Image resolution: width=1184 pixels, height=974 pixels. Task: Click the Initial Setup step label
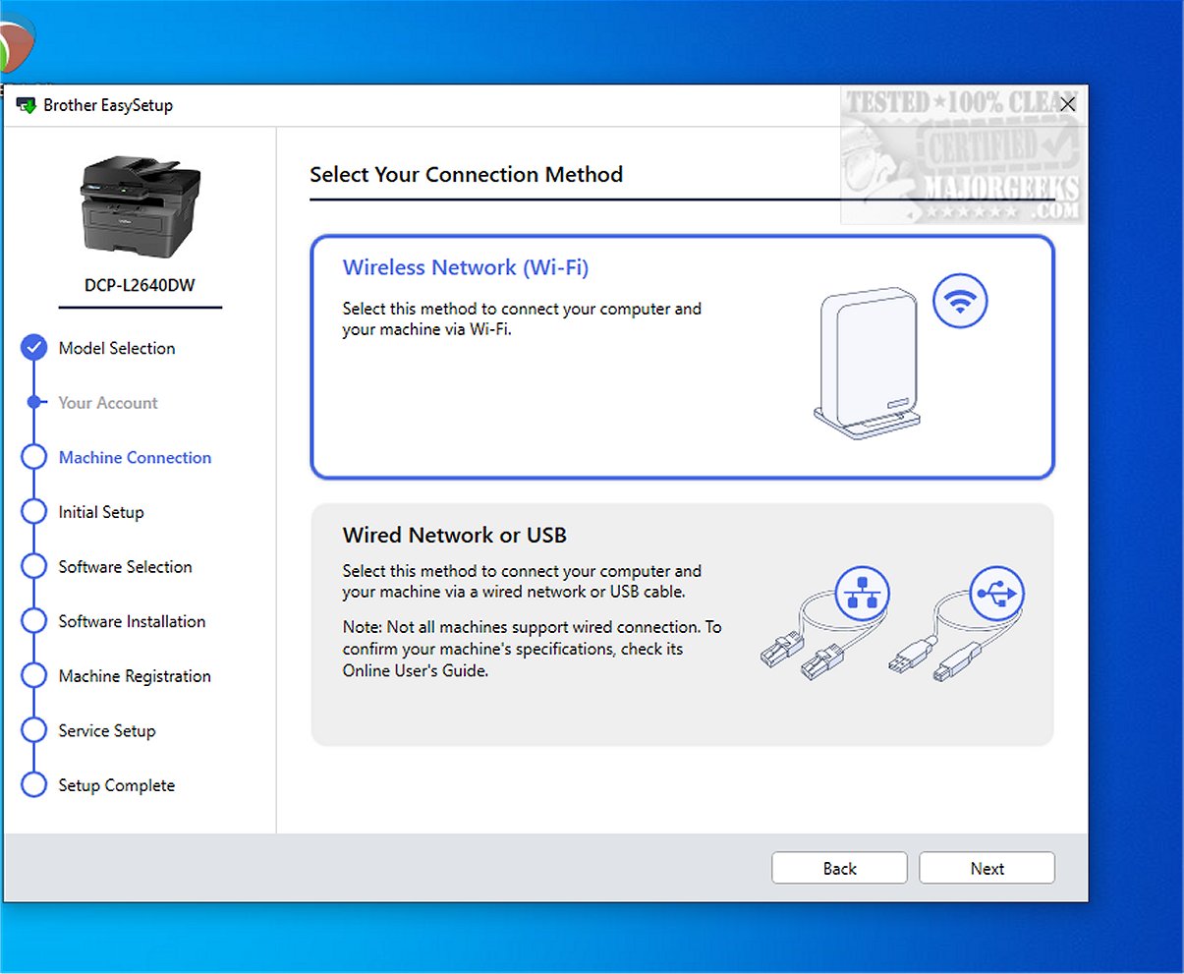click(x=101, y=512)
